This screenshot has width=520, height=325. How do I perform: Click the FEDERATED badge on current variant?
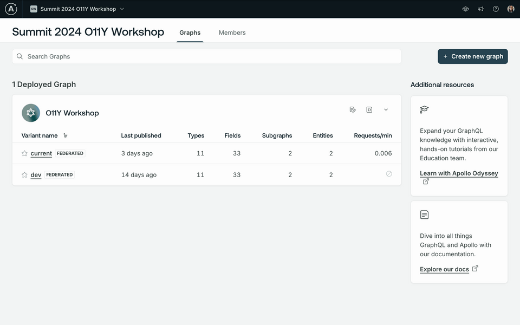tap(70, 153)
